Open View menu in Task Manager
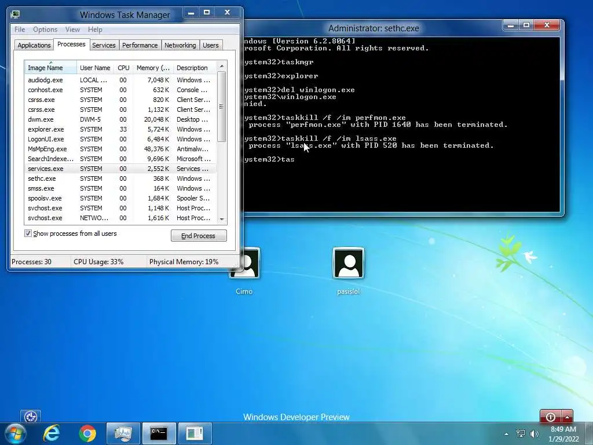 coord(72,30)
